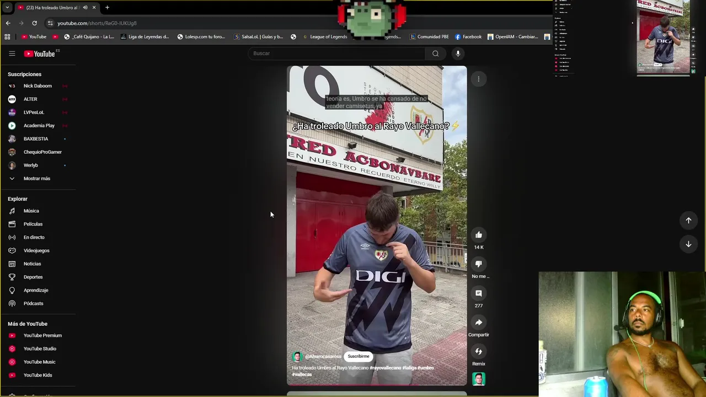Go to YouTube home via logo

tap(39, 53)
